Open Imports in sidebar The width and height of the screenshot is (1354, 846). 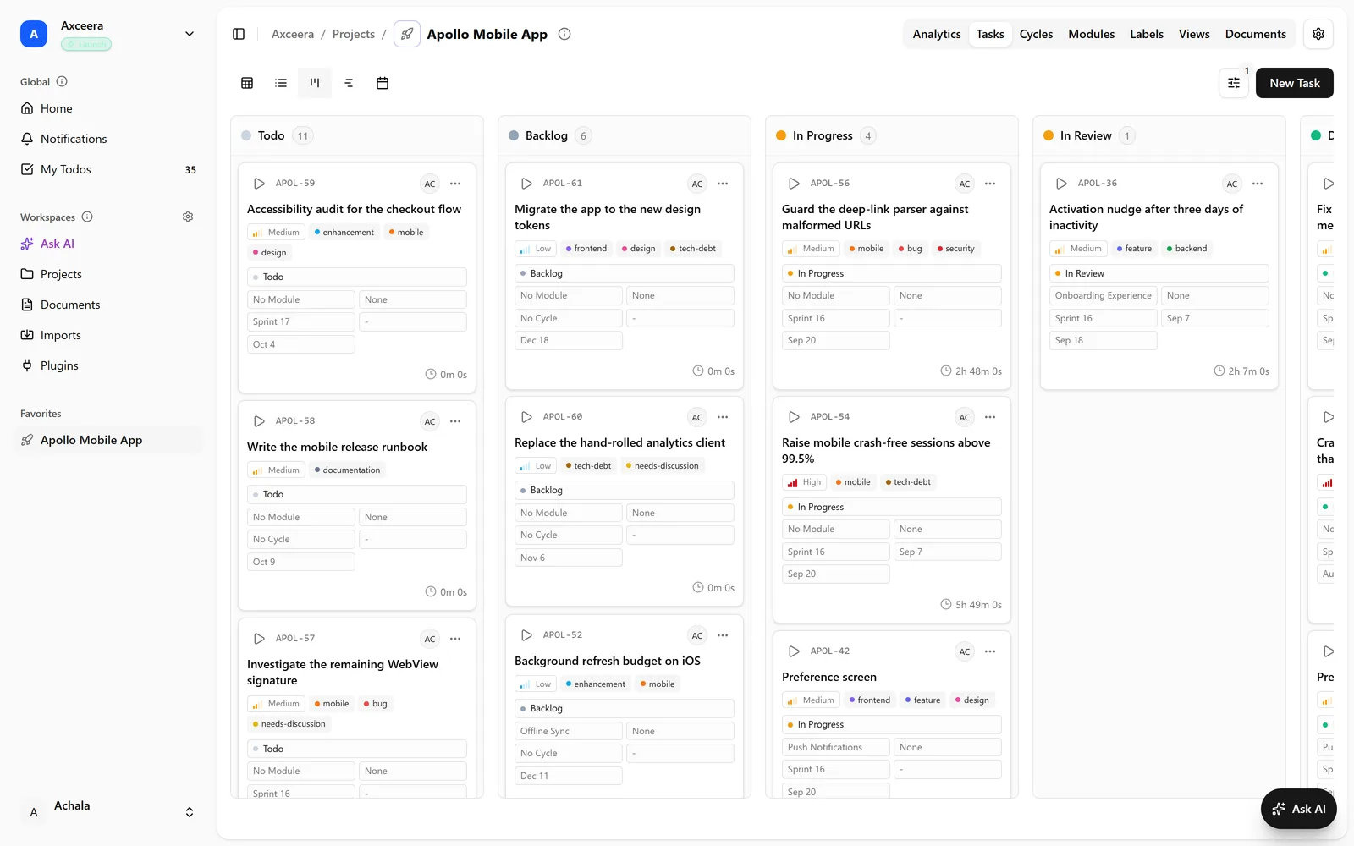108,335
